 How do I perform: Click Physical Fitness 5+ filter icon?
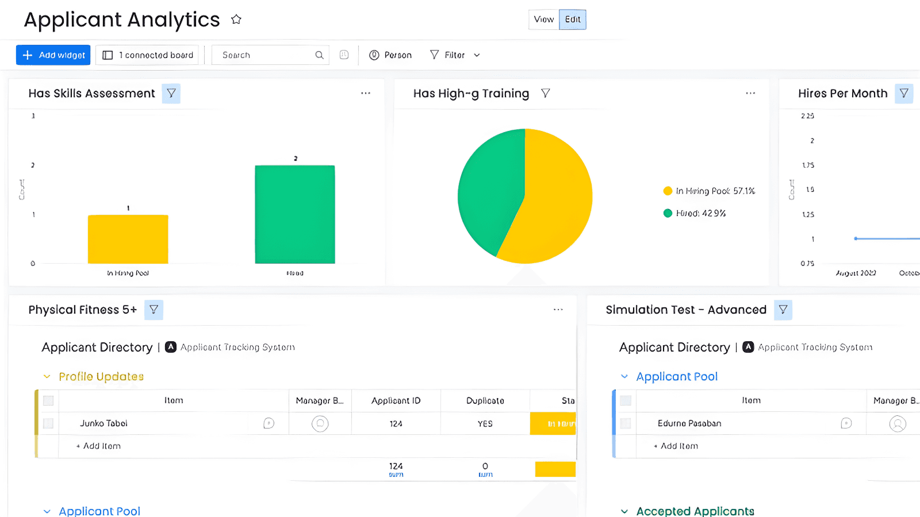coord(154,310)
